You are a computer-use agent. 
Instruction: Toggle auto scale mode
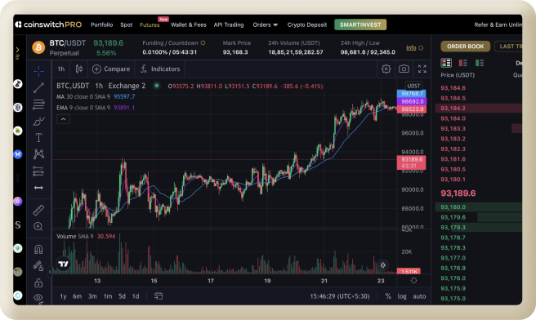click(x=419, y=296)
